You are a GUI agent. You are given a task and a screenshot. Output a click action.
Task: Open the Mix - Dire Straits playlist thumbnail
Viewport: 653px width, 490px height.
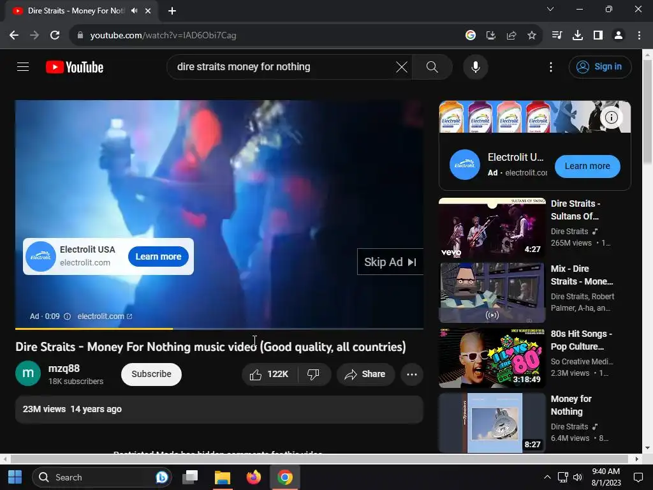coord(492,293)
